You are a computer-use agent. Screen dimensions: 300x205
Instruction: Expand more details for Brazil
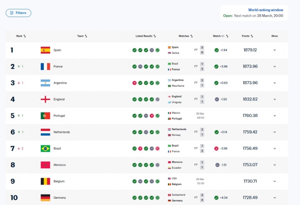coord(275,149)
